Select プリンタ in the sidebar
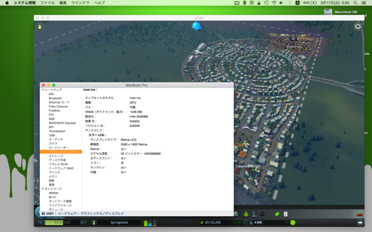Image resolution: width=372 pixels, height=232 pixels. [54, 172]
